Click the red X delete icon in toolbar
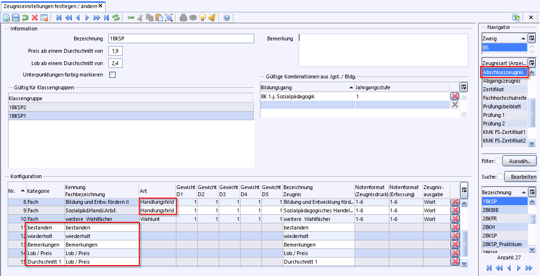This screenshot has height=276, width=540. point(35,18)
